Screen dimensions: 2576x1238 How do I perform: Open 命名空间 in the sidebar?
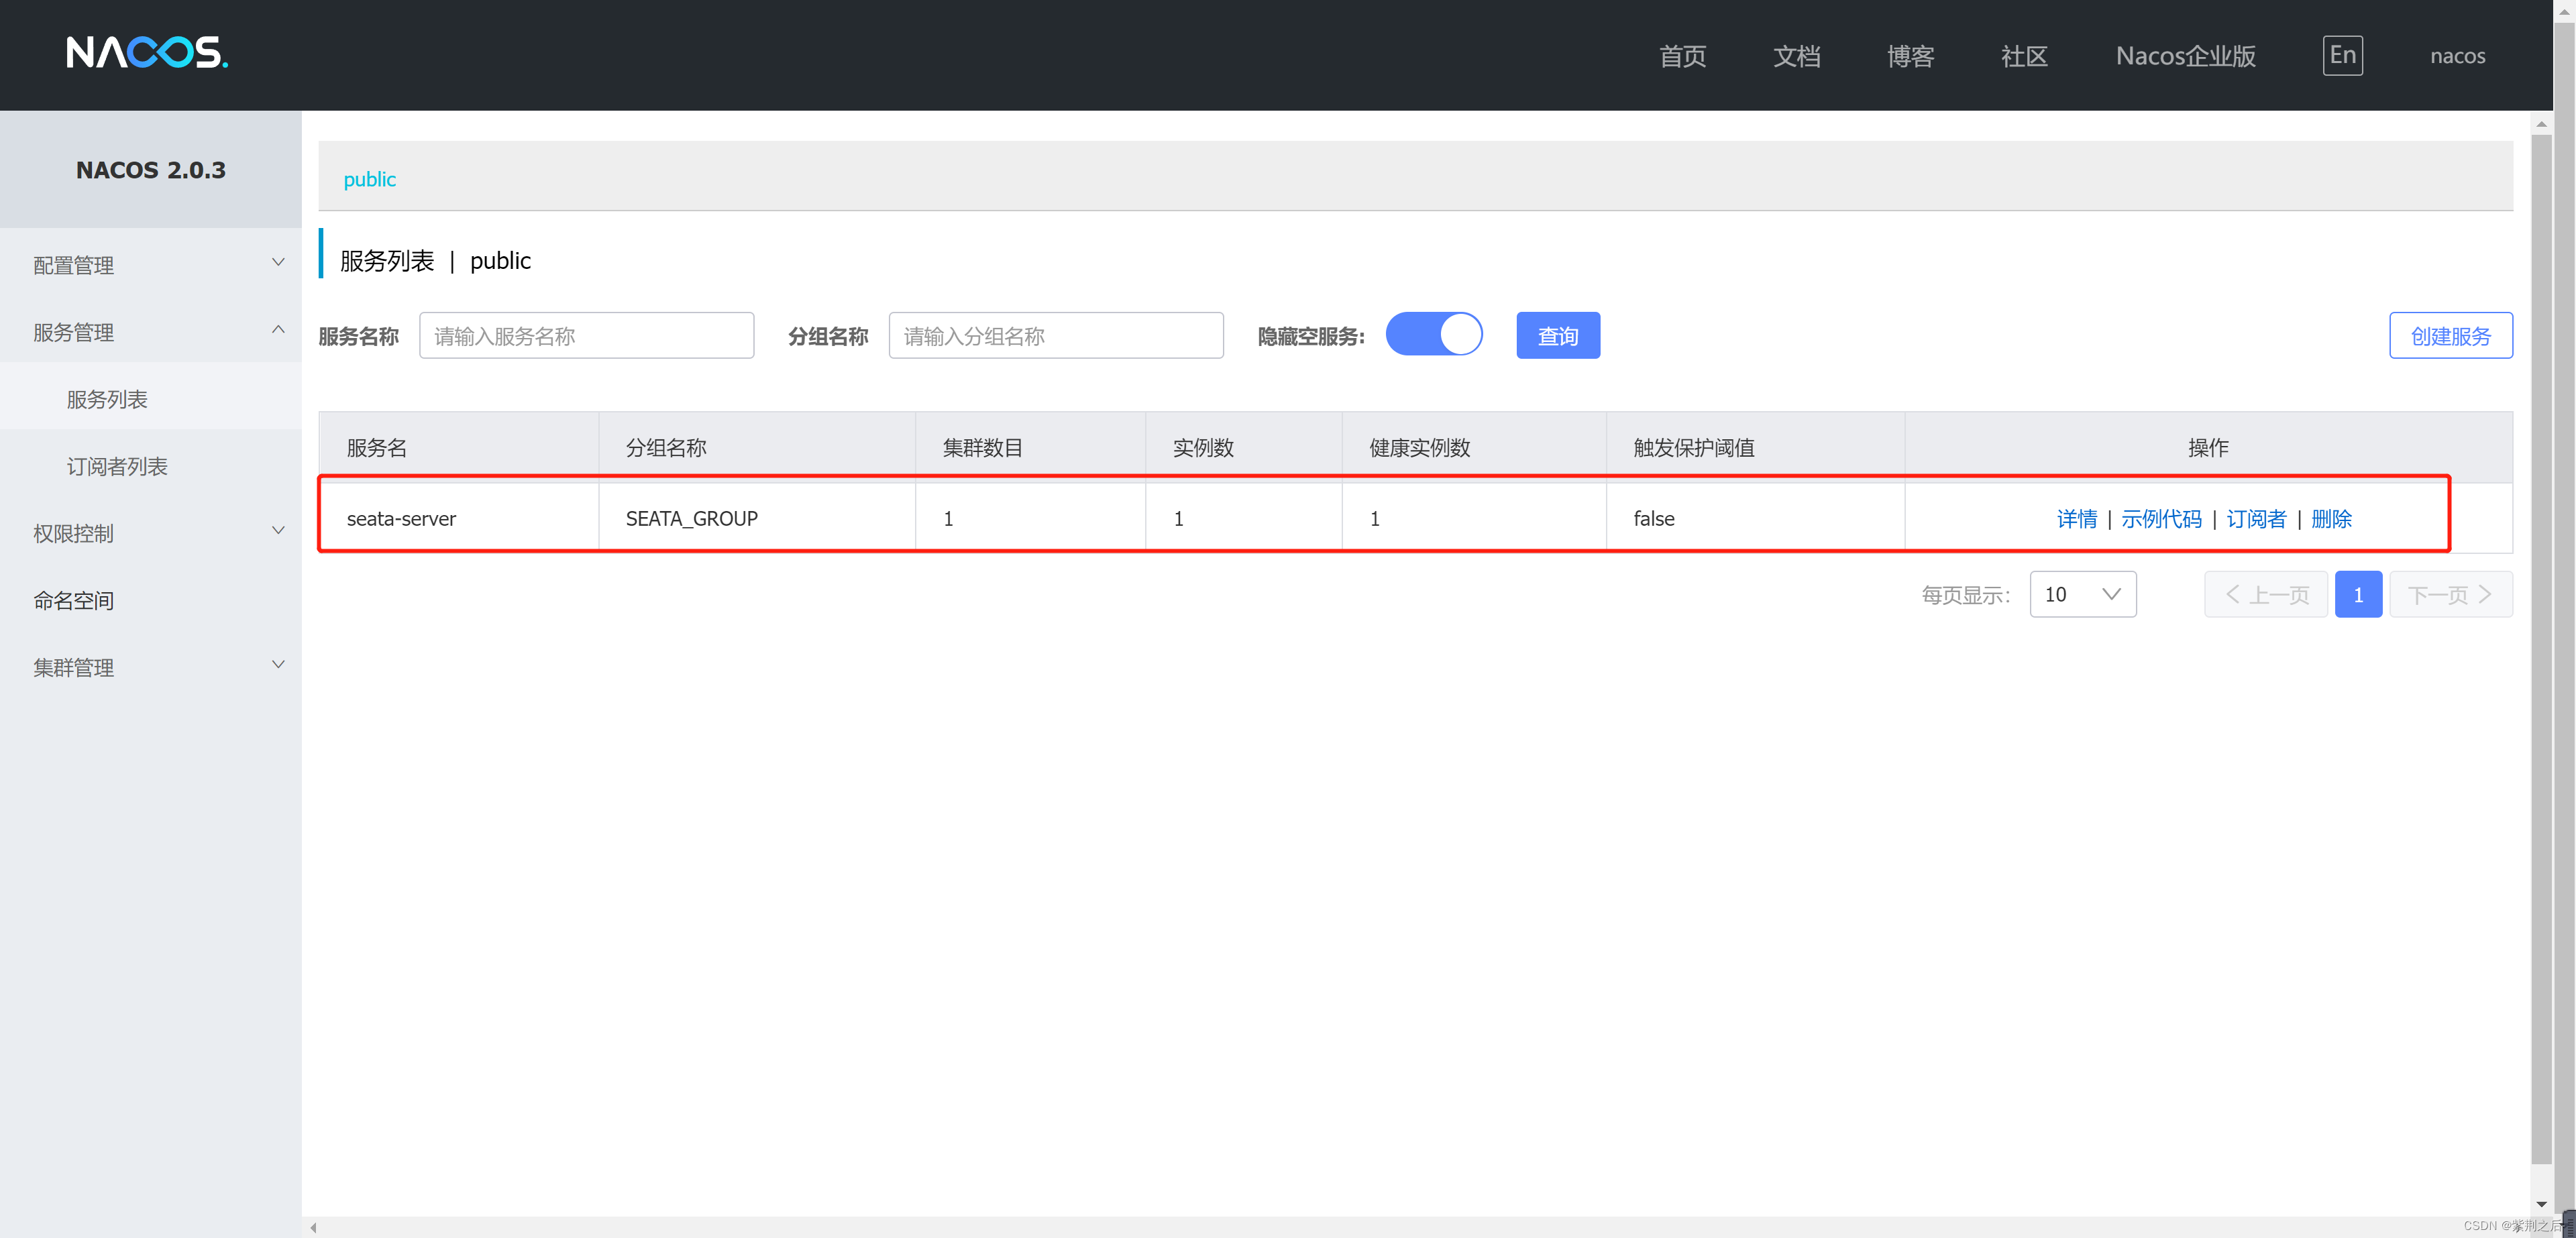click(x=73, y=600)
